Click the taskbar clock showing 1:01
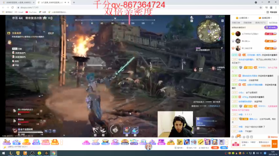This screenshot has width=279, height=156. [x=273, y=153]
